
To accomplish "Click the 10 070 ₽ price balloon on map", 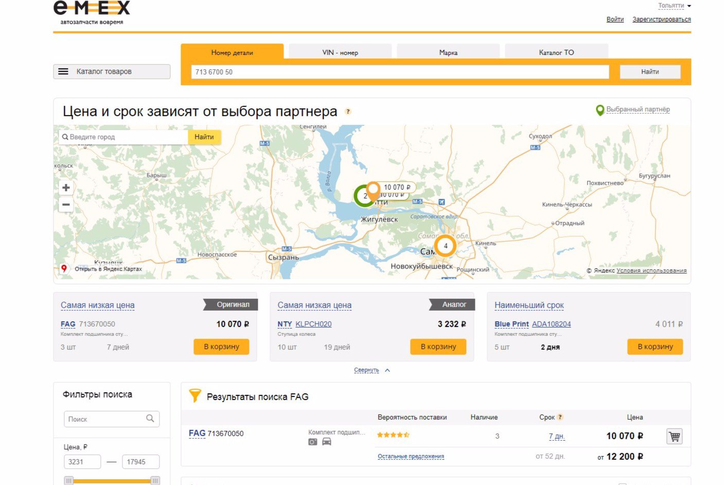I will [x=397, y=187].
